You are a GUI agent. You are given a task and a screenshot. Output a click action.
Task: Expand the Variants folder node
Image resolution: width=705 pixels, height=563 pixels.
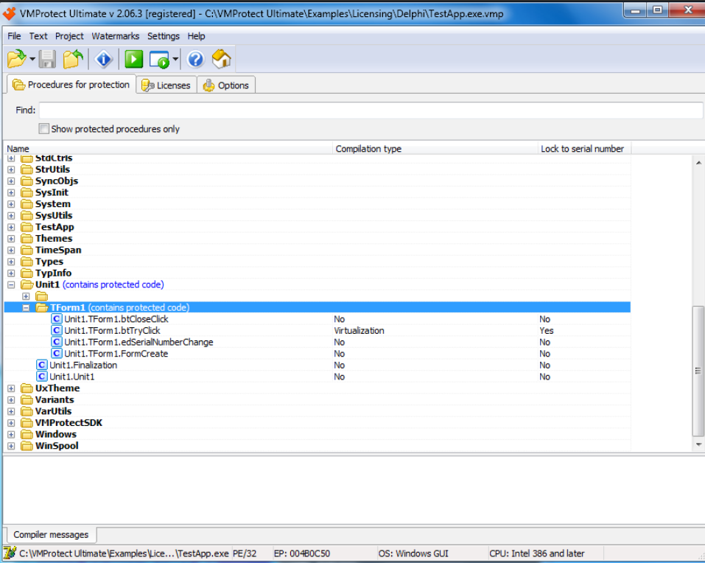click(11, 399)
